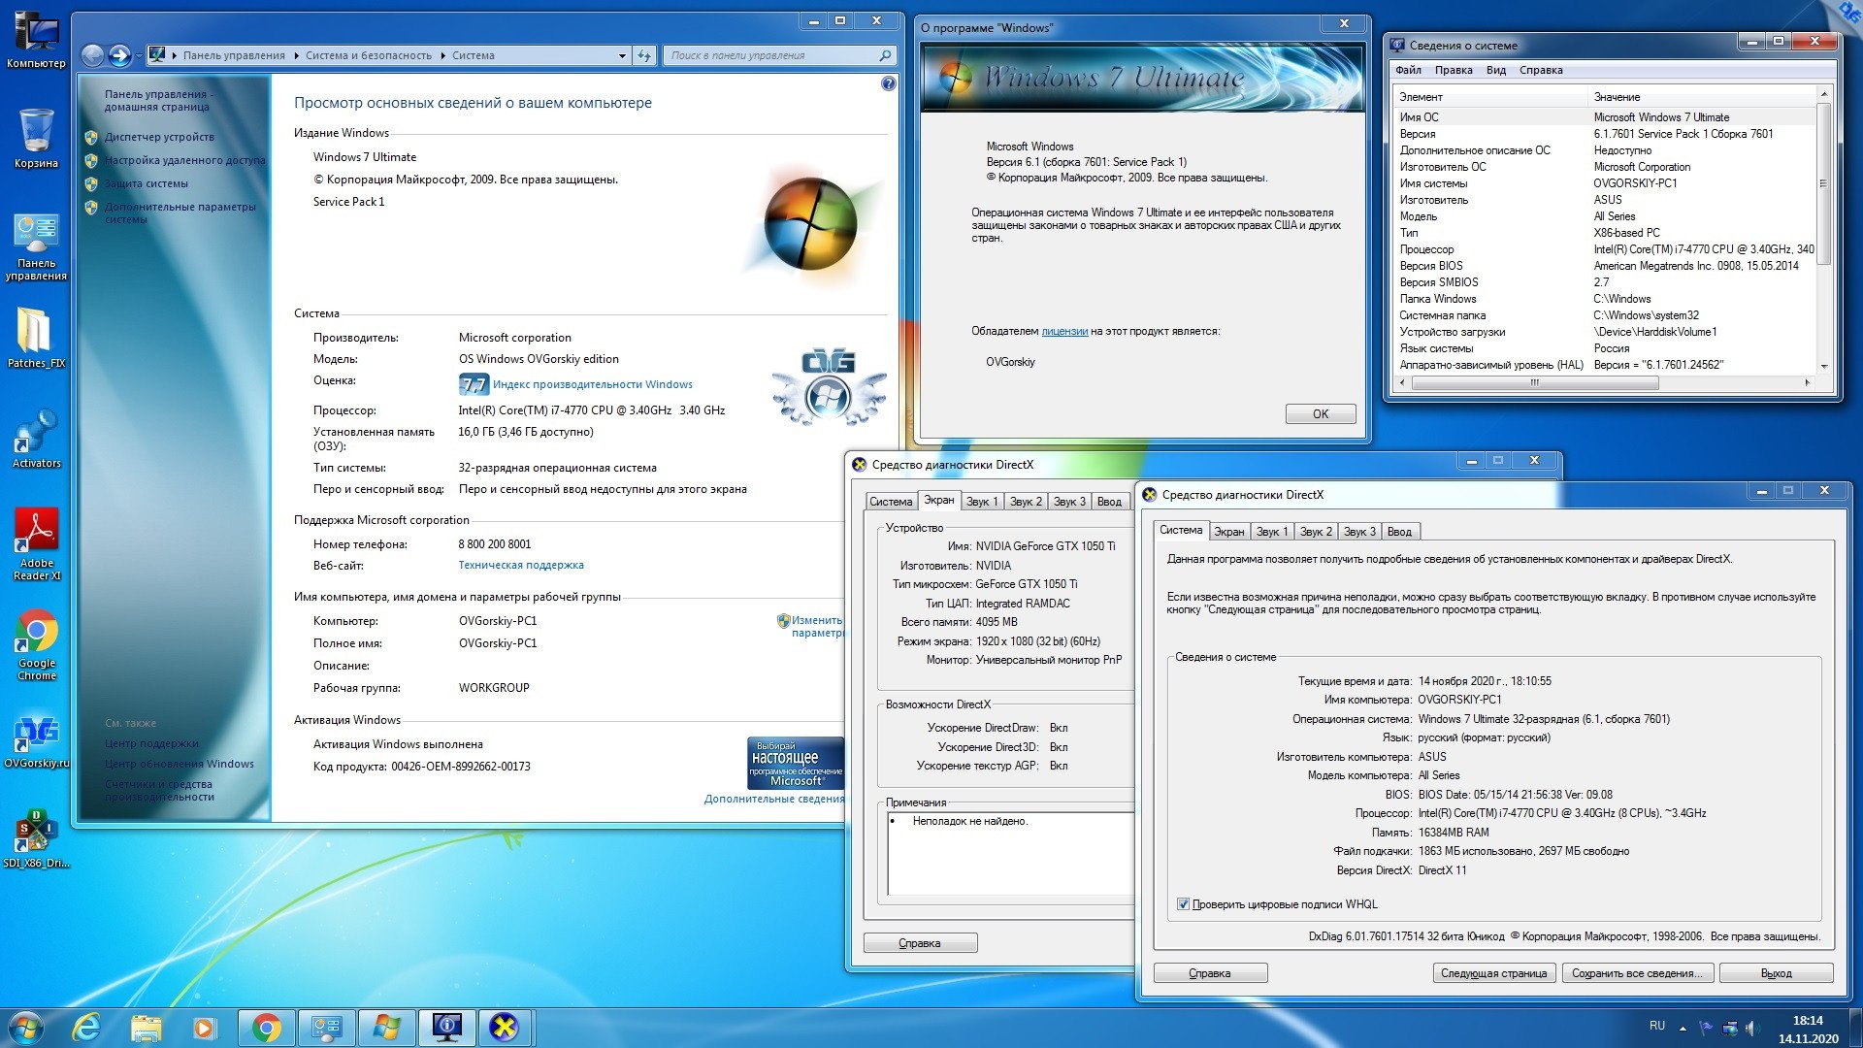Click the Action Center flag tray icon

(x=1706, y=1027)
